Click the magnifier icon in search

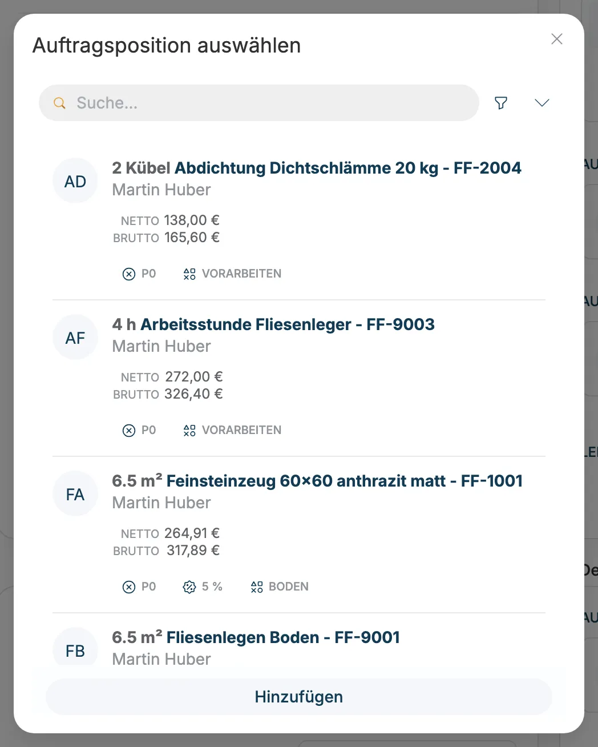[59, 103]
